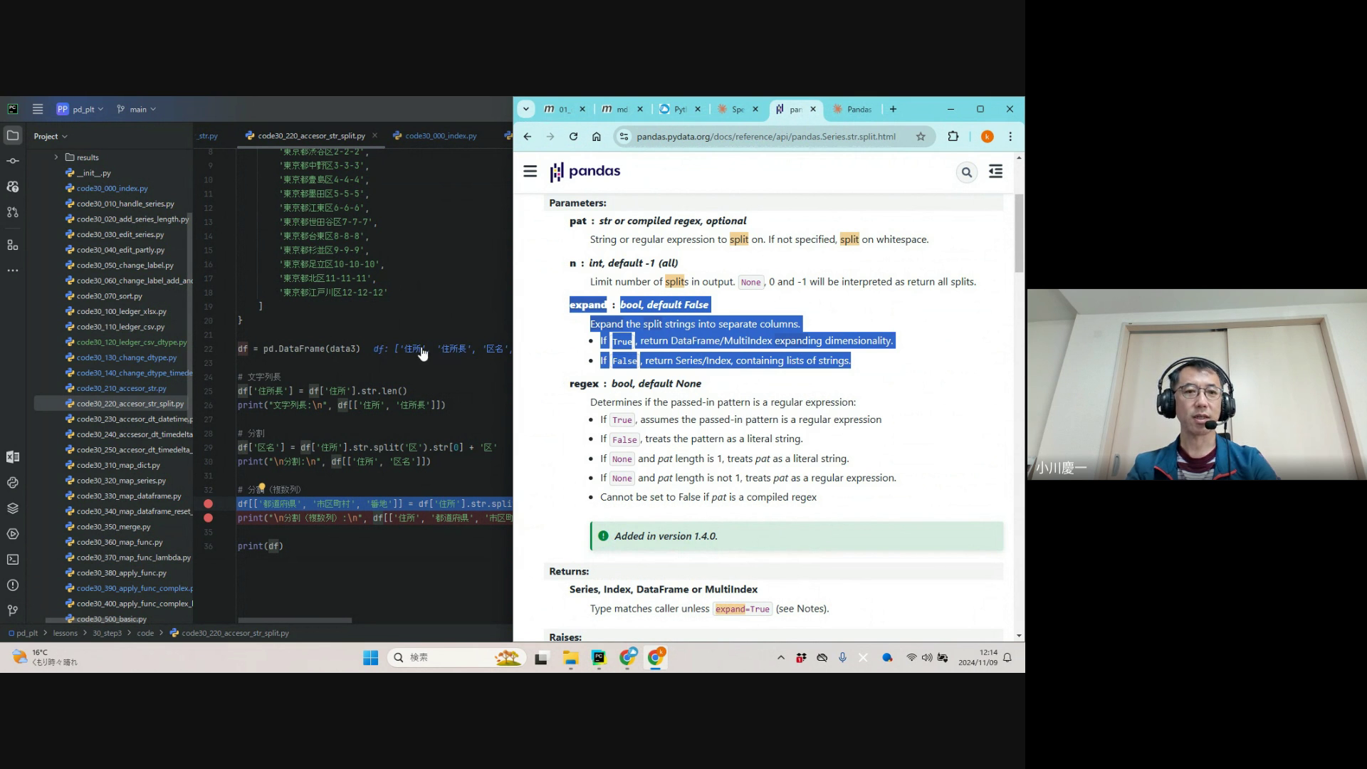This screenshot has height=769, width=1367.
Task: Open the Commit tool window icon
Action: [13, 161]
